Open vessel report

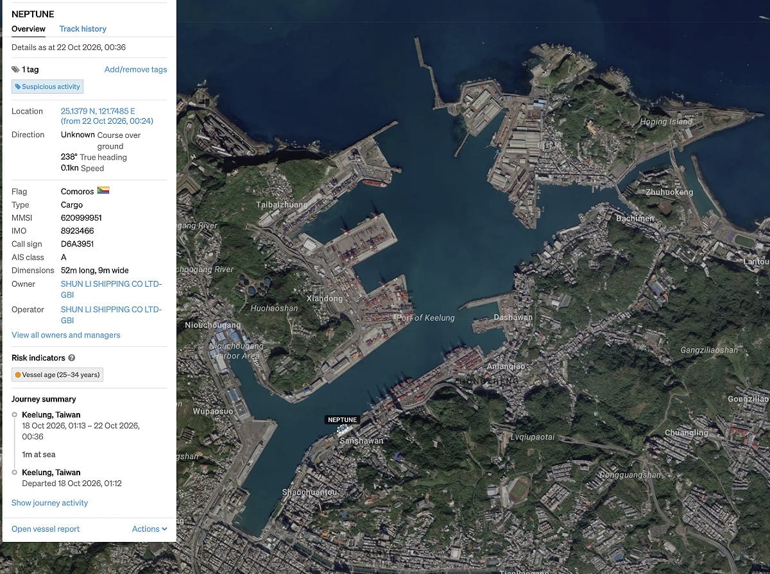(x=46, y=529)
